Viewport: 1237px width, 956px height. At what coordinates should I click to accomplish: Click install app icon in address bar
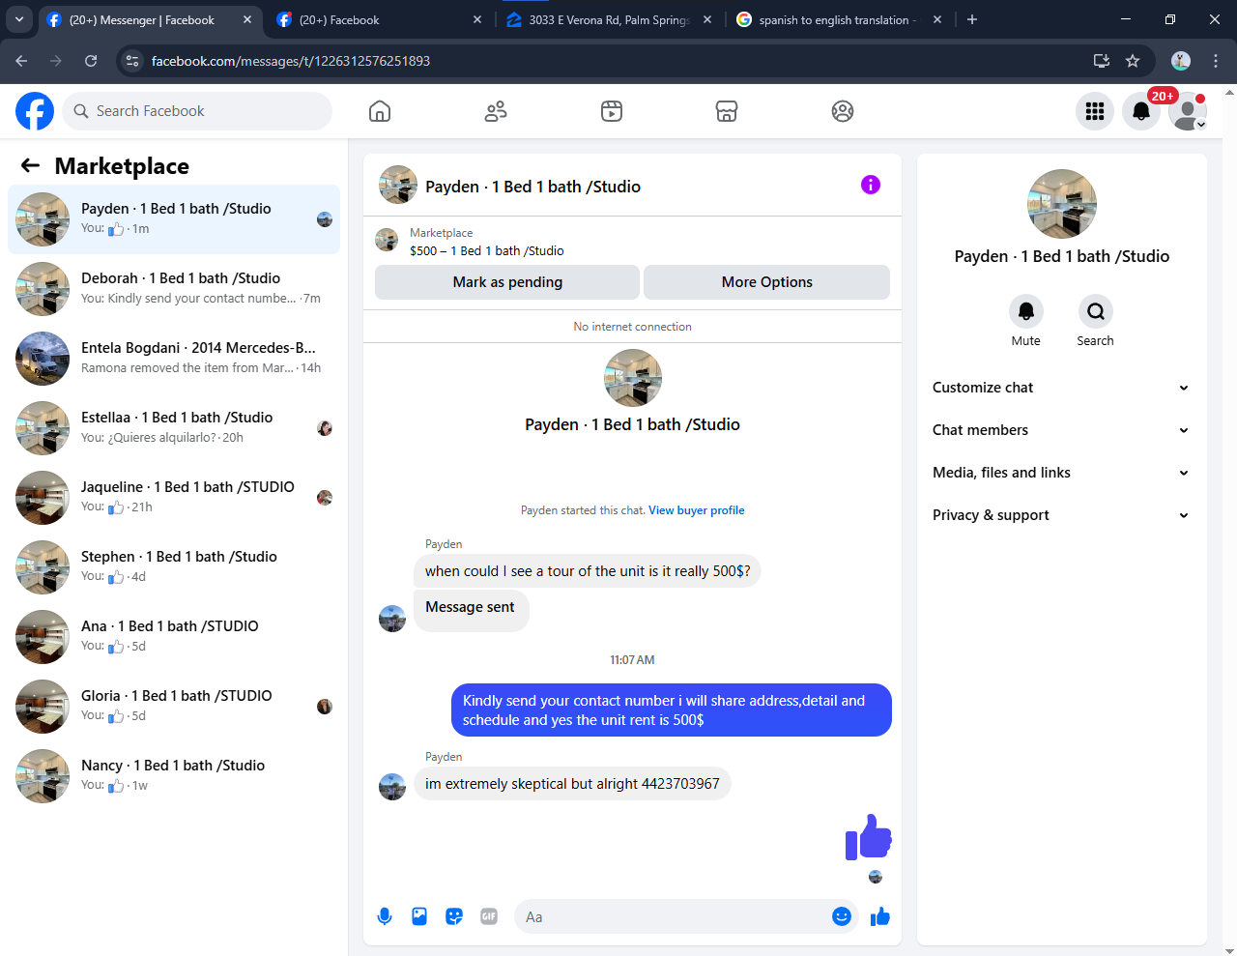coord(1101,61)
